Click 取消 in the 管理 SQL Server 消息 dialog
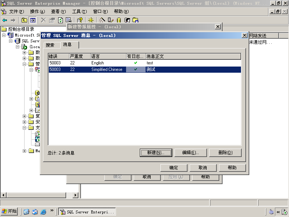This screenshot has width=289, height=217. coord(203,168)
